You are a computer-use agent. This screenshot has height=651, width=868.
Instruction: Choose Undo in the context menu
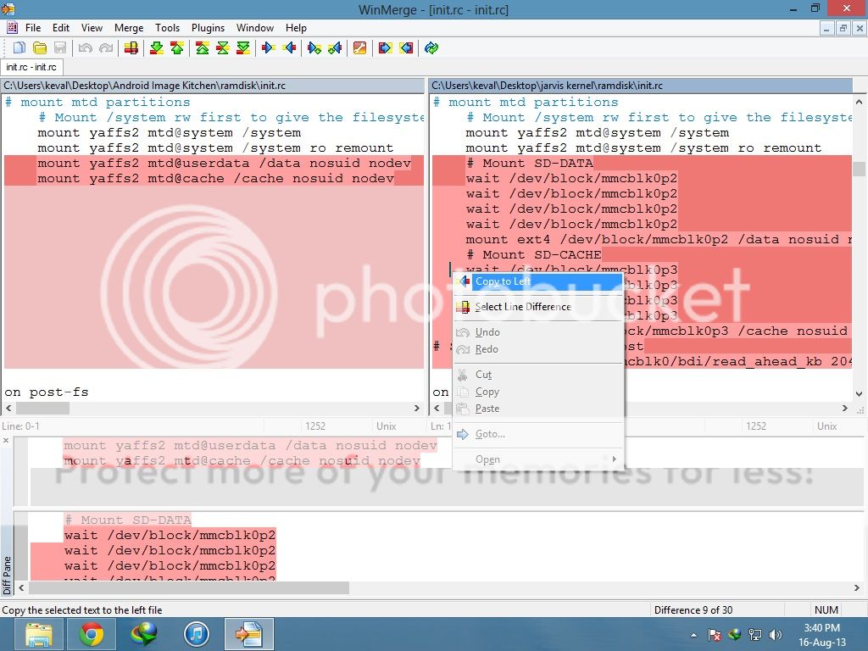pos(538,332)
